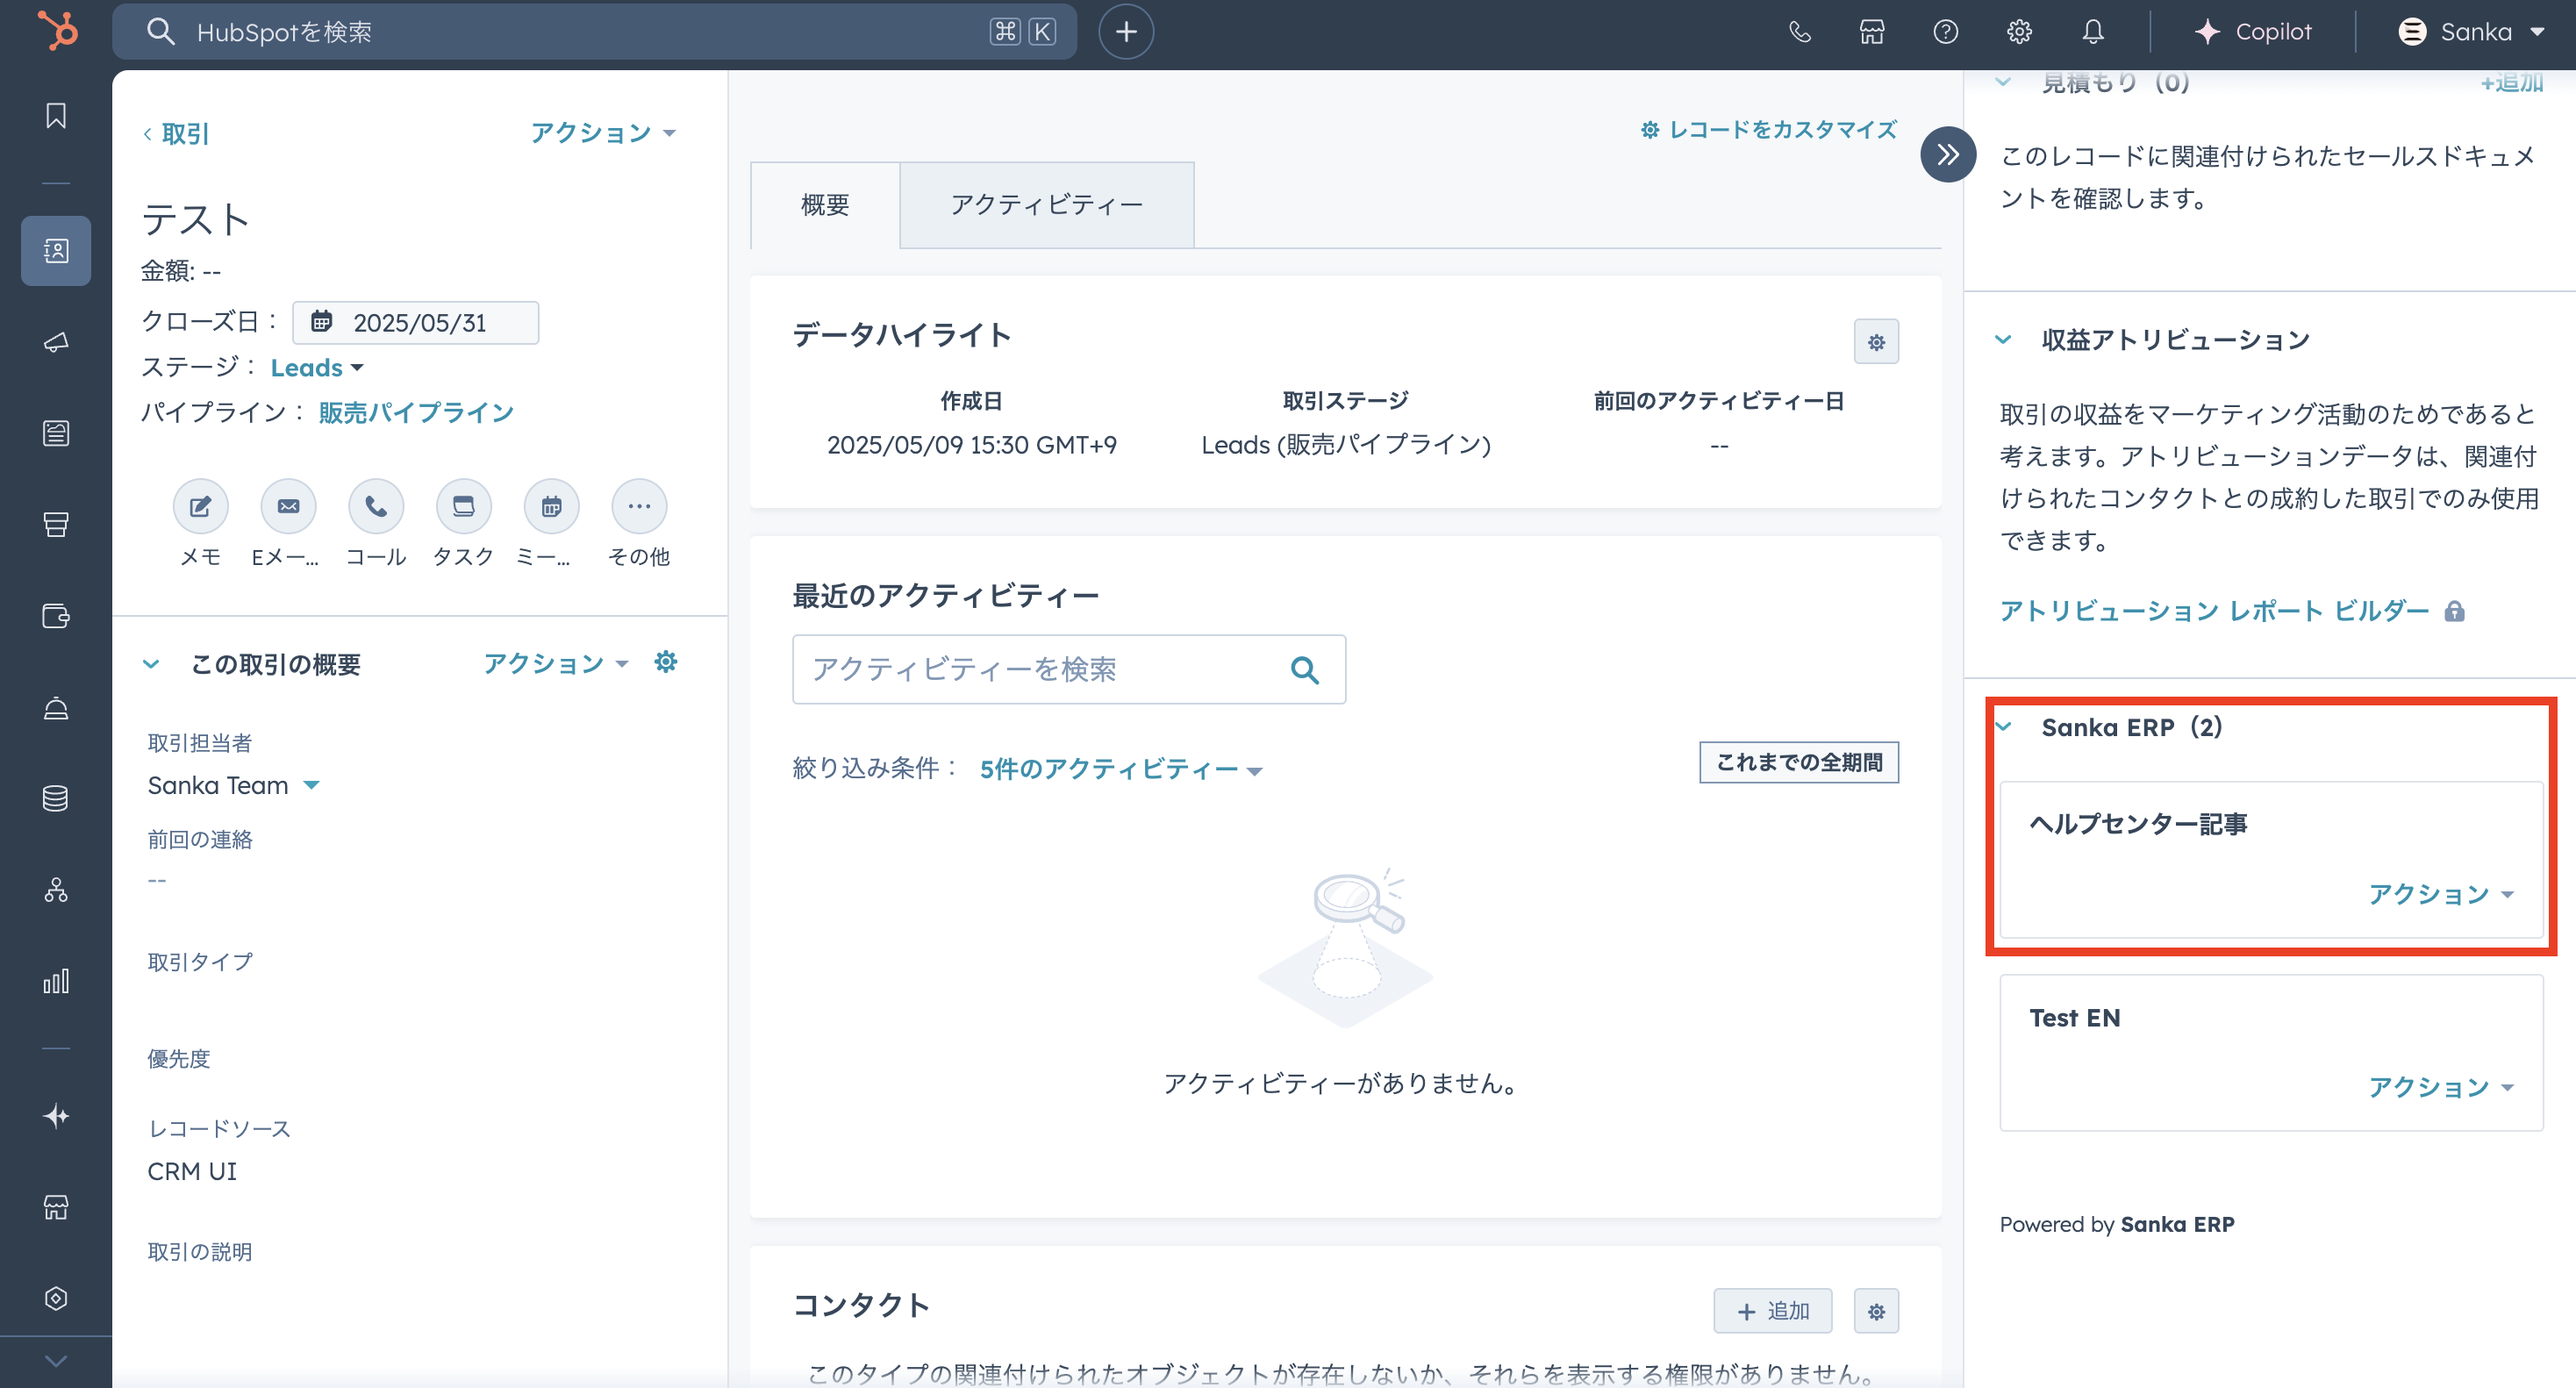Open the reporting bar chart icon
This screenshot has width=2576, height=1388.
click(56, 980)
